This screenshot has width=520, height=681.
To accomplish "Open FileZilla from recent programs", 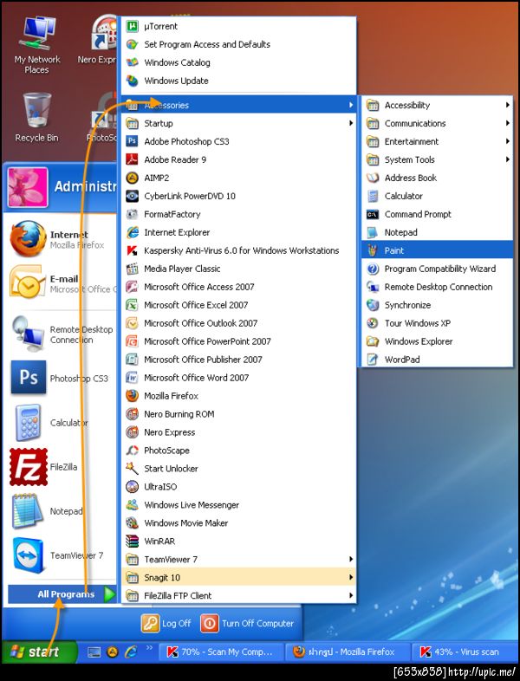I will pos(61,467).
